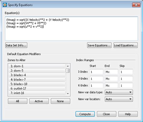Close the Specify Equations dialog with X
Viewport: 143px width, 122px height.
pos(136,5)
